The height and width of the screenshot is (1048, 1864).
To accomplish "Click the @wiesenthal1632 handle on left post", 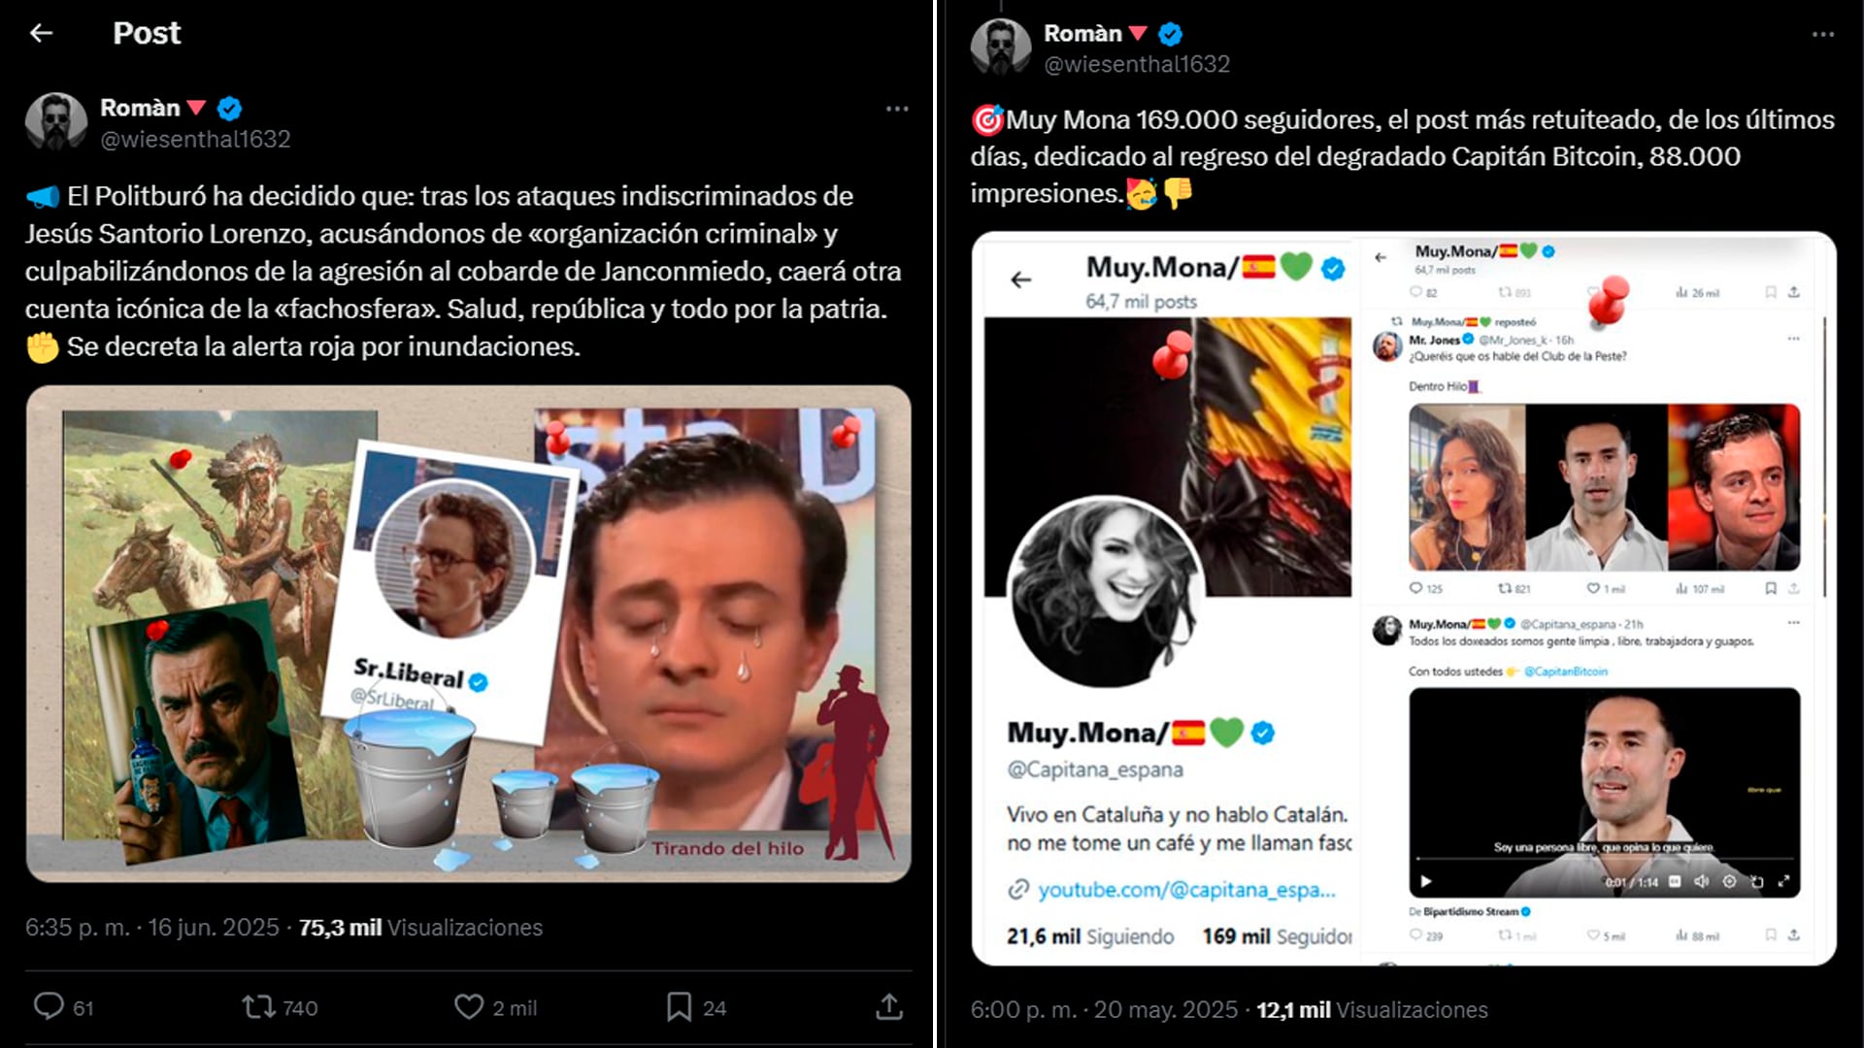I will pos(195,139).
